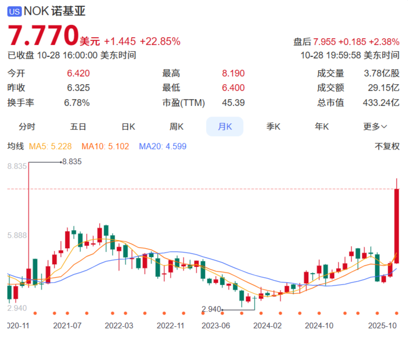Screen dimensions: 408x337
Task: Select the 周K weekly candlestick tab
Action: [x=177, y=126]
